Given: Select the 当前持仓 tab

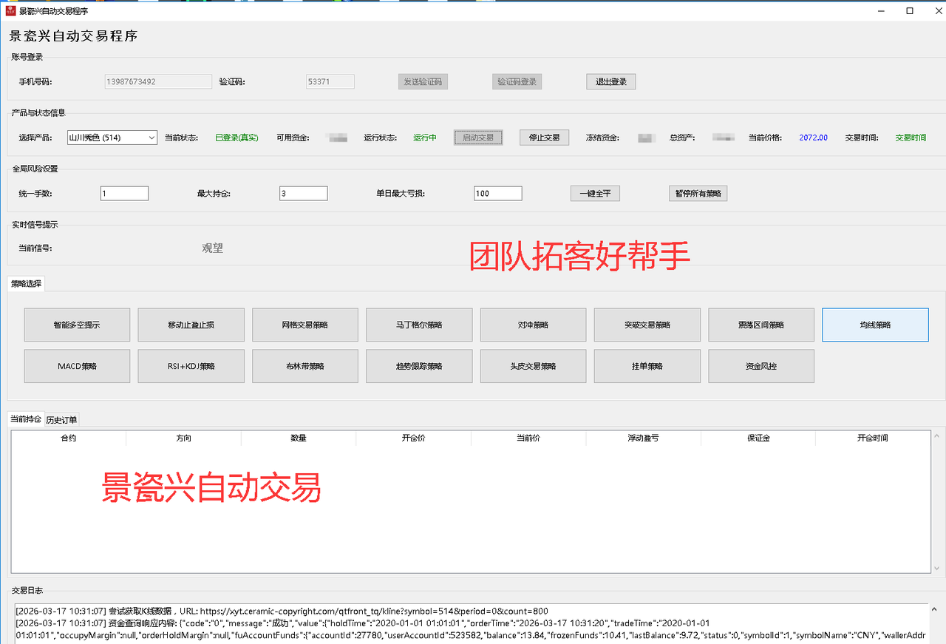Looking at the screenshot, I should click(26, 419).
